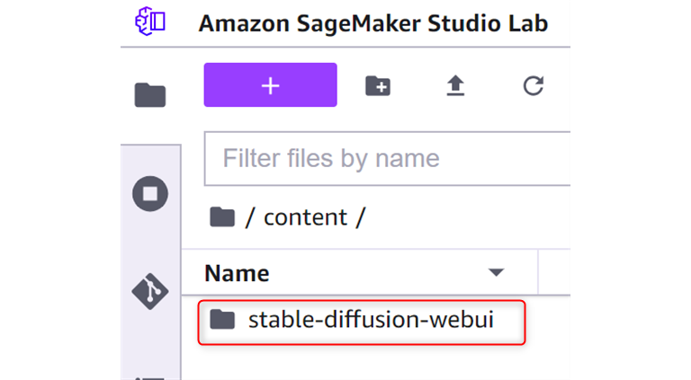Click the SageMaker Studio Lab logo
Viewport: 691px width, 380px height.
click(x=150, y=22)
